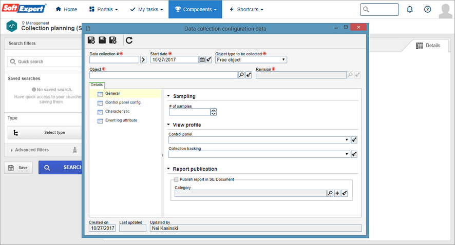
Task: Open the Collection tracking dropdown
Action: click(259, 154)
